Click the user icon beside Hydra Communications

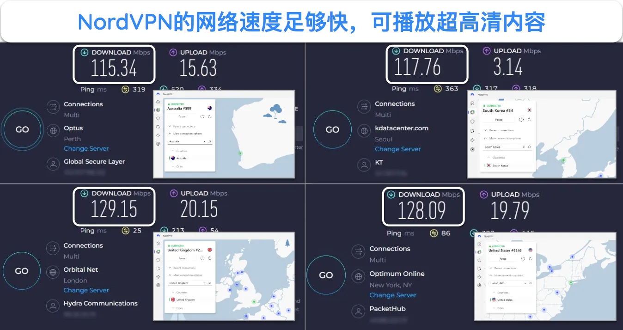pyautogui.click(x=53, y=306)
